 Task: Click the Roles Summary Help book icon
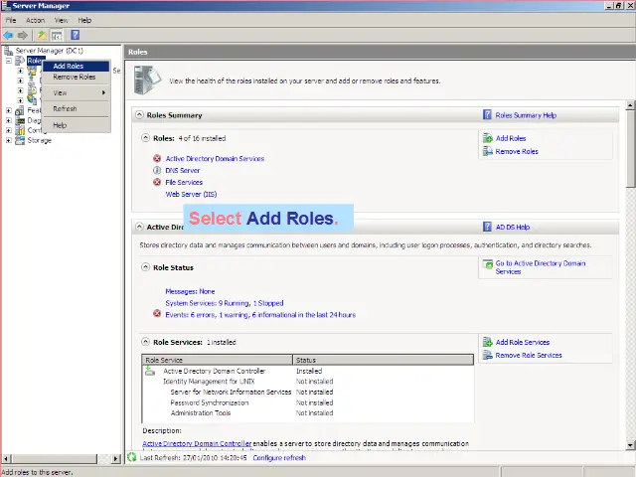(487, 115)
